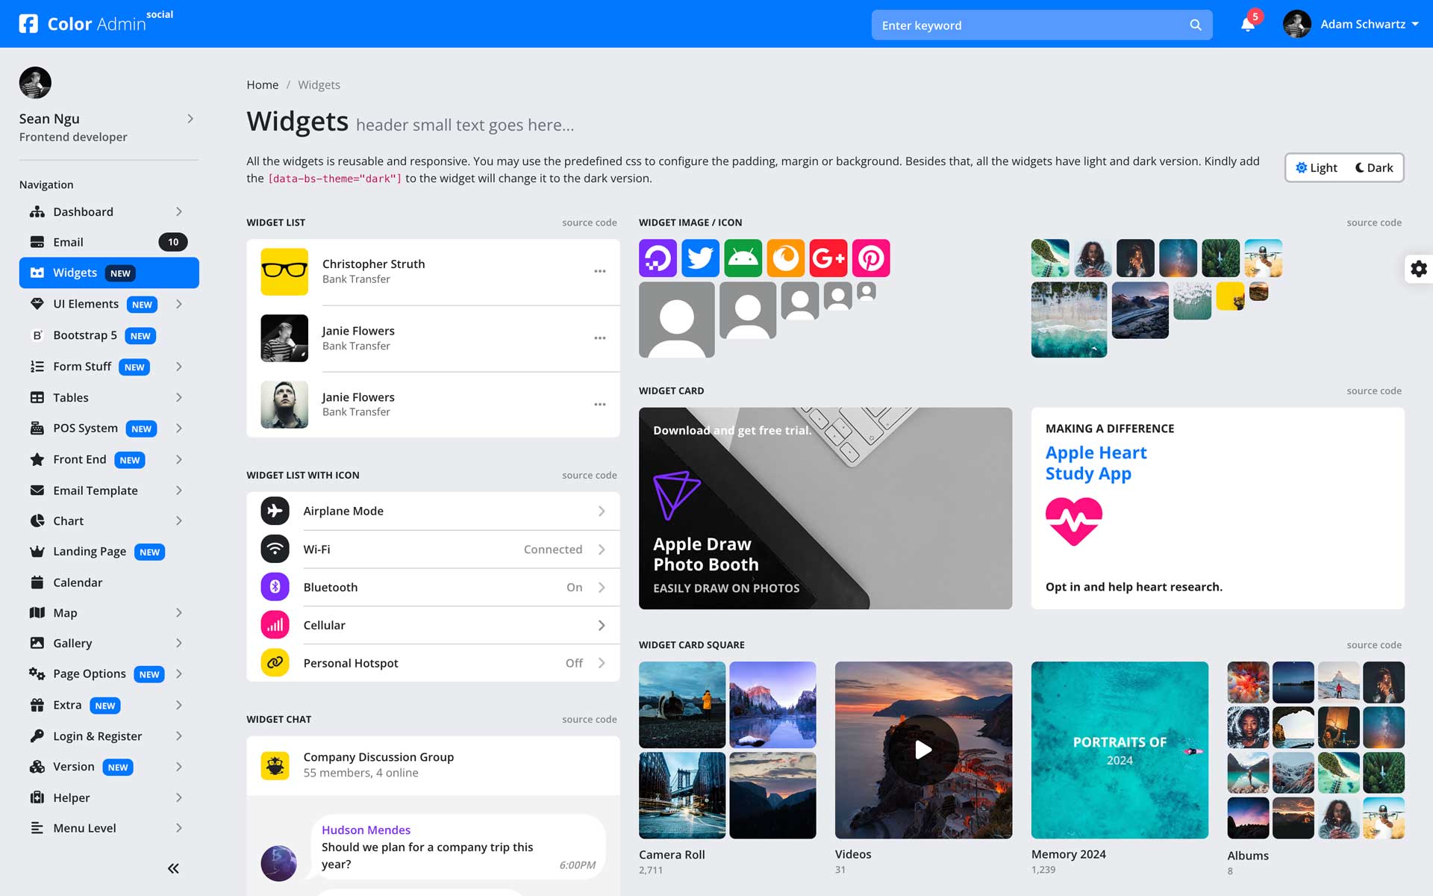Click the Twitter social icon

(700, 258)
